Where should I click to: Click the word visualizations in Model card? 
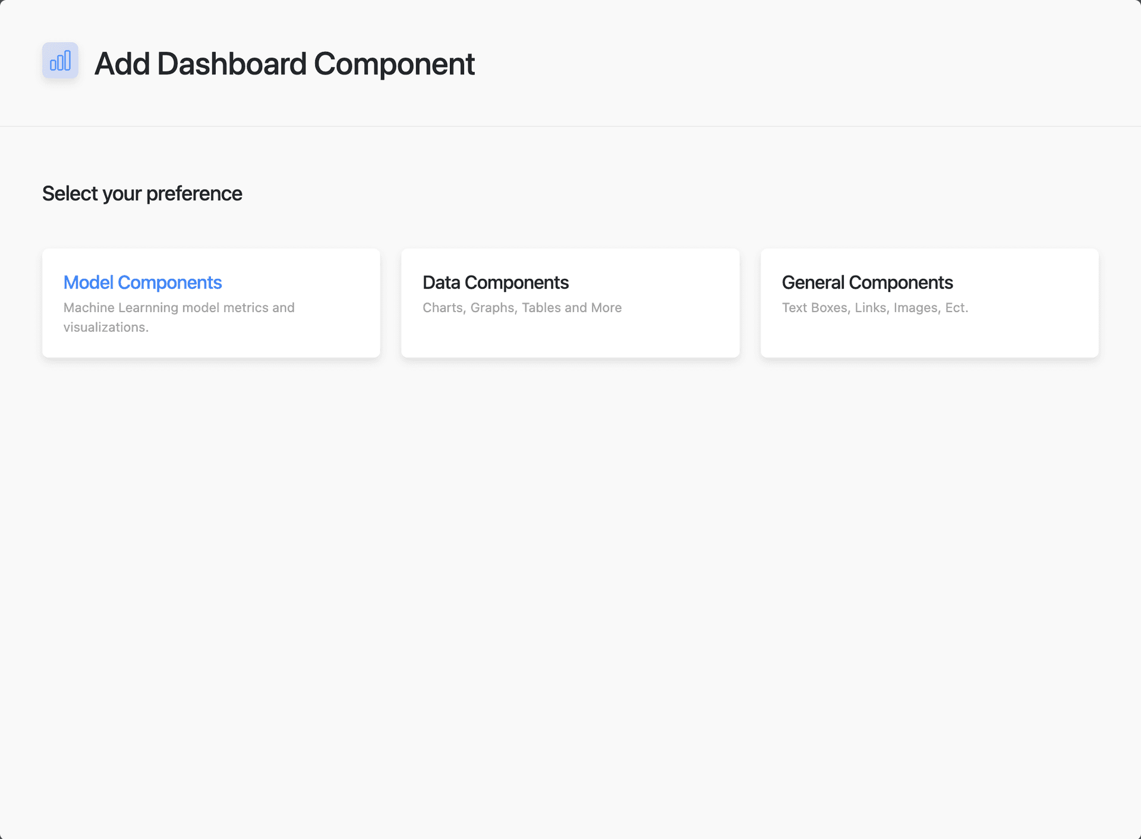(x=106, y=328)
